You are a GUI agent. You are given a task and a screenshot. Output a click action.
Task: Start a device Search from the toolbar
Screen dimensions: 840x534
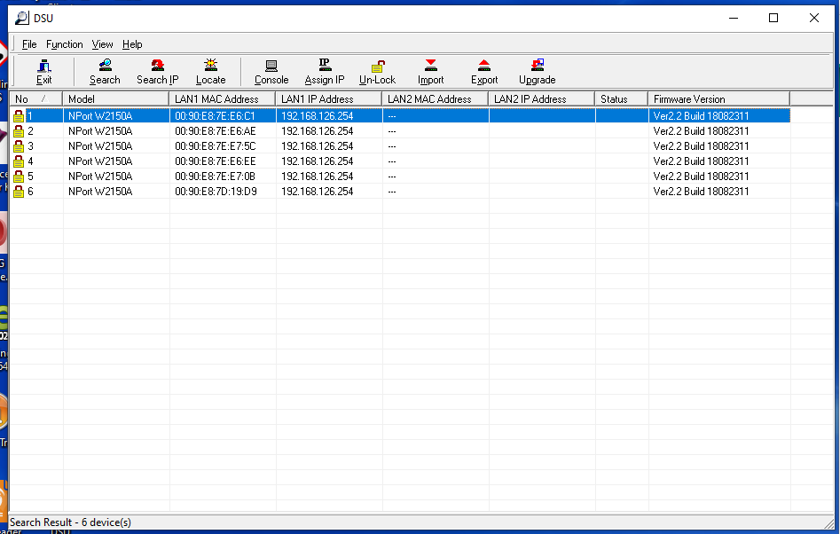[x=105, y=71]
